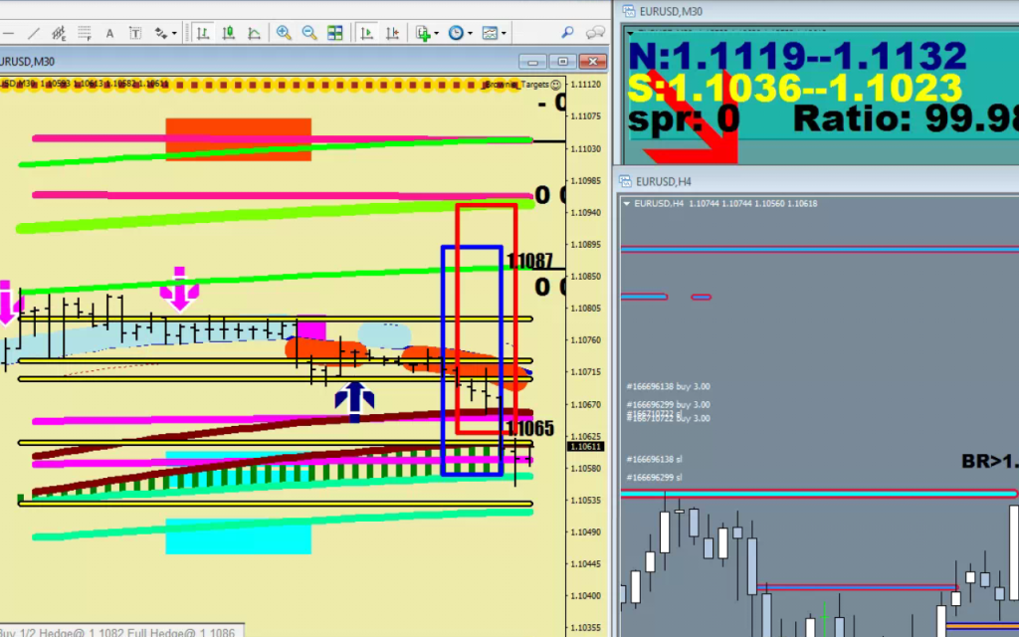Toggle chart Auto Scroll button
Image resolution: width=1019 pixels, height=637 pixels.
click(367, 33)
